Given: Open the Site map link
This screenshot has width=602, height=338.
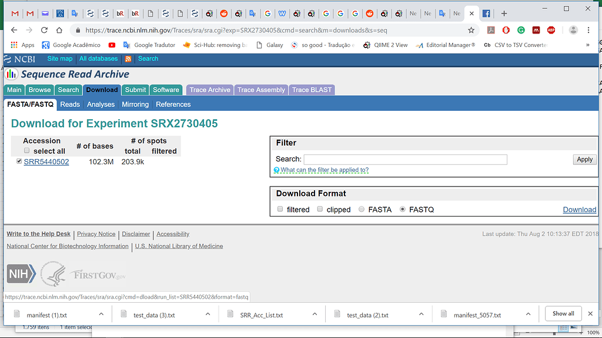Looking at the screenshot, I should coord(60,59).
